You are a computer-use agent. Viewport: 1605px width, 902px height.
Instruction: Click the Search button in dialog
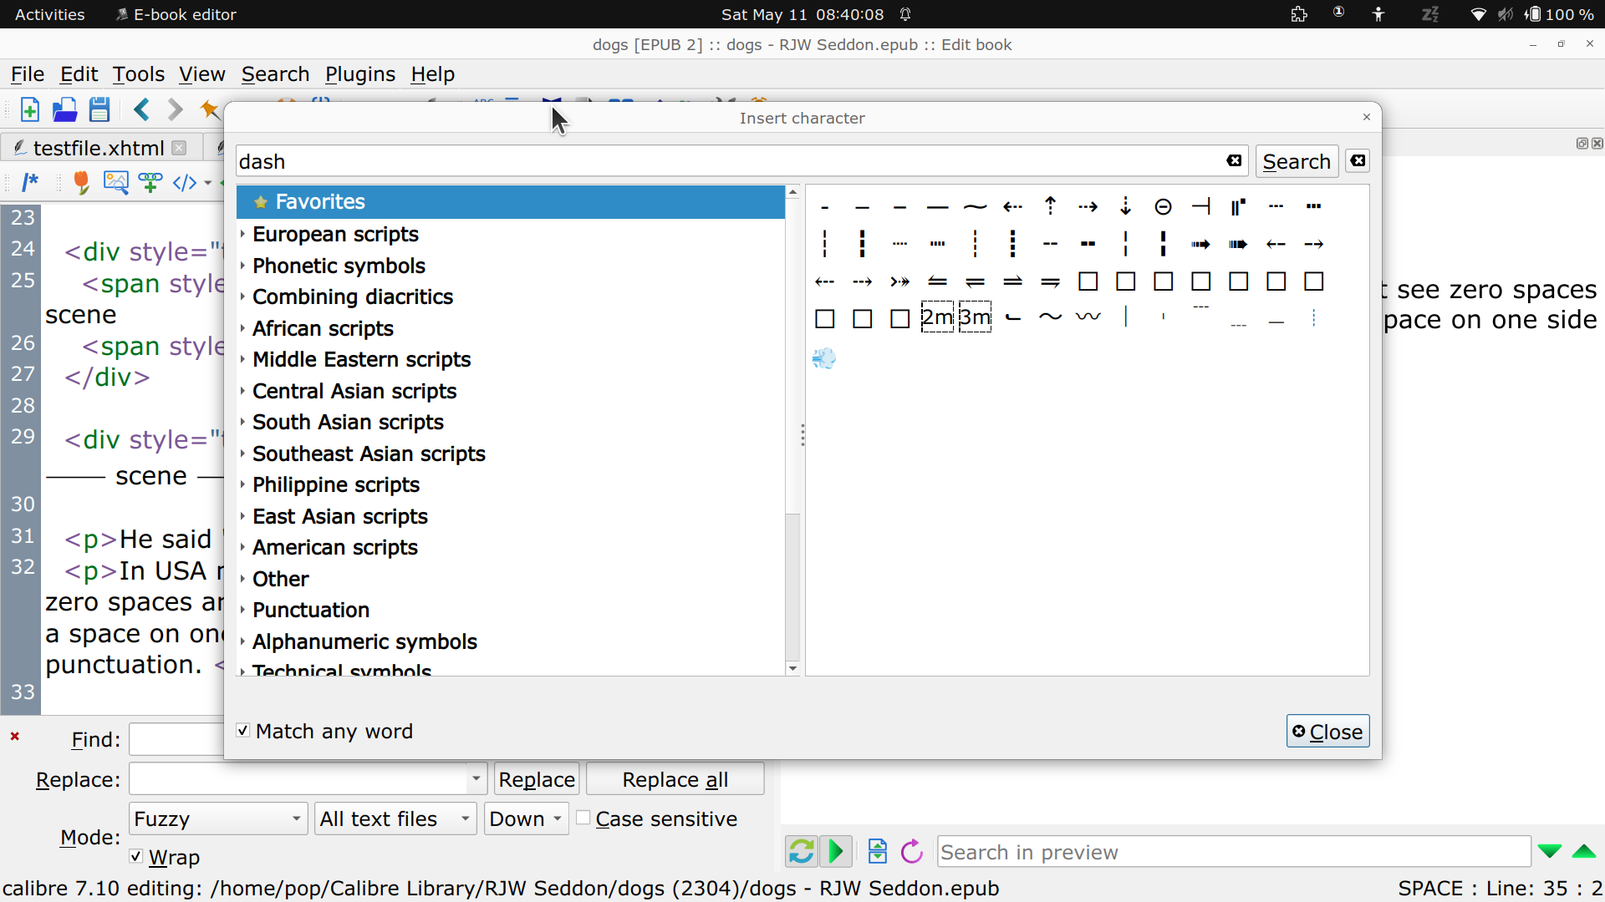click(x=1296, y=162)
